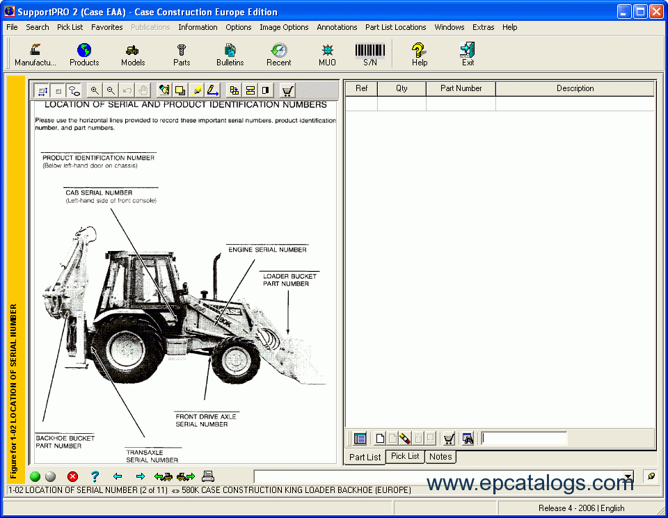Click the green circle status button

pyautogui.click(x=35, y=476)
